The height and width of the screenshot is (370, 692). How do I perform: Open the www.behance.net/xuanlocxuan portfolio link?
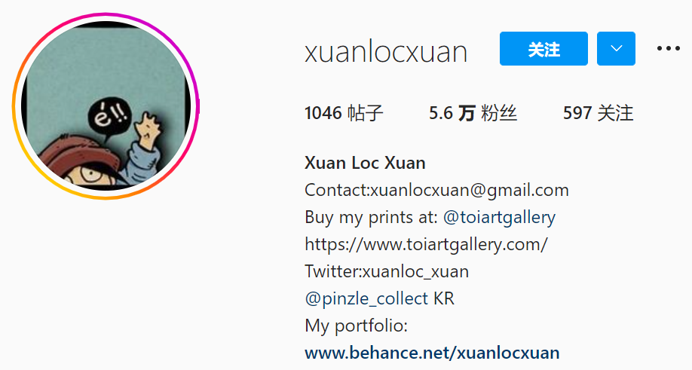pyautogui.click(x=432, y=353)
